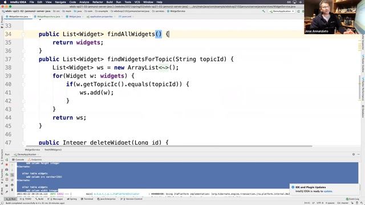Click the project root breadcrumb in navigation bar
The height and width of the screenshot is (205, 365).
[26, 11]
